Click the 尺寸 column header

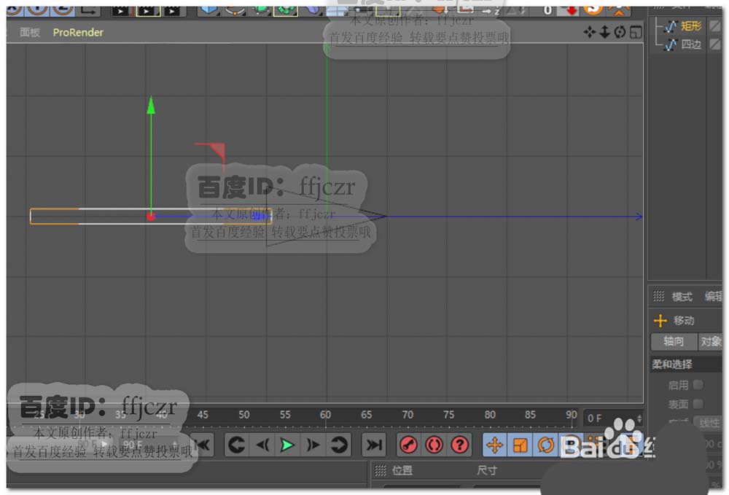pyautogui.click(x=486, y=471)
